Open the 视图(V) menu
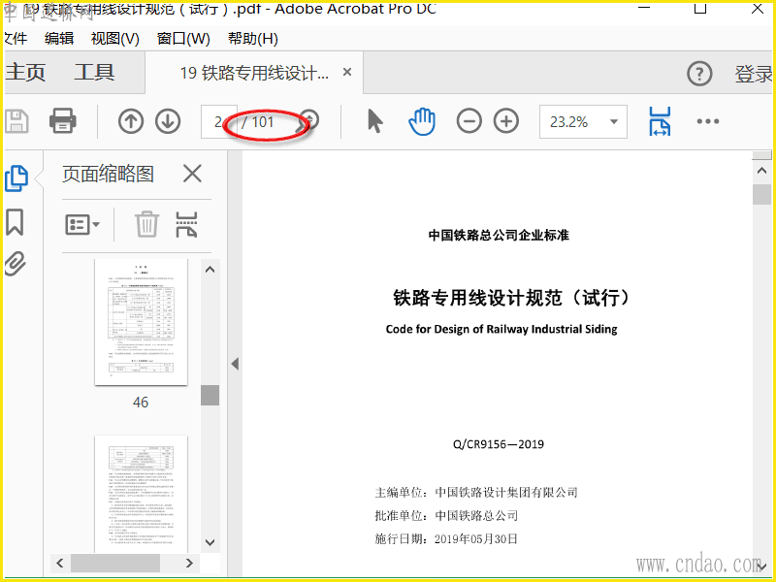The width and height of the screenshot is (776, 582). pos(114,39)
